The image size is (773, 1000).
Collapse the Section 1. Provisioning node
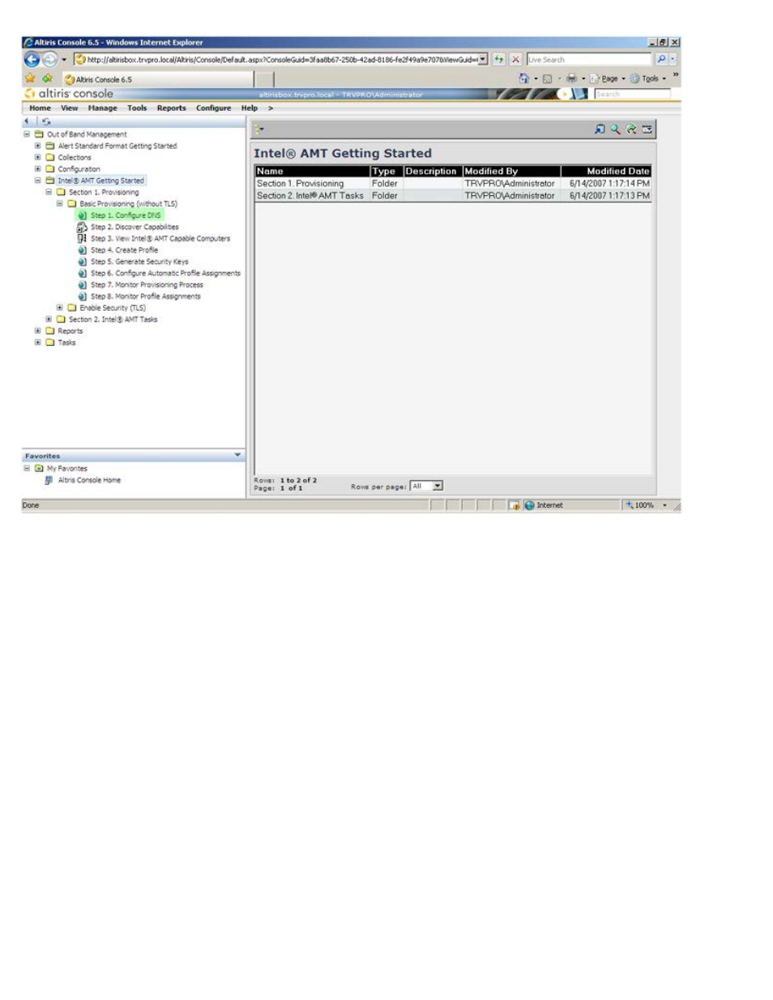49,192
